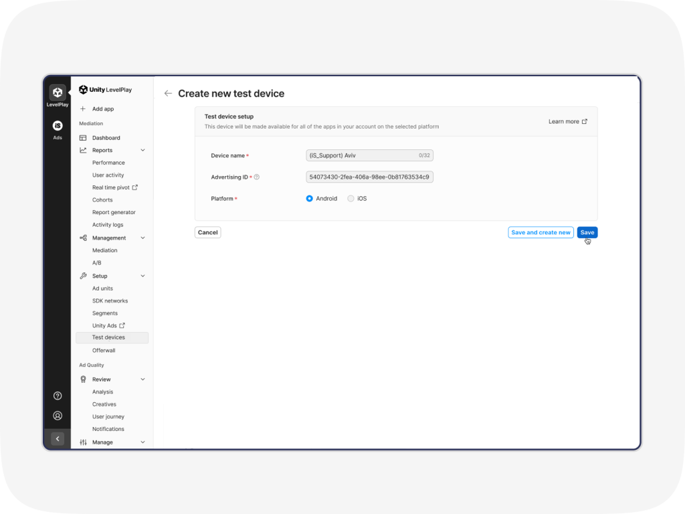Viewport: 685px width, 514px height.
Task: Collapse the left sidebar with the arrow
Action: pos(58,438)
